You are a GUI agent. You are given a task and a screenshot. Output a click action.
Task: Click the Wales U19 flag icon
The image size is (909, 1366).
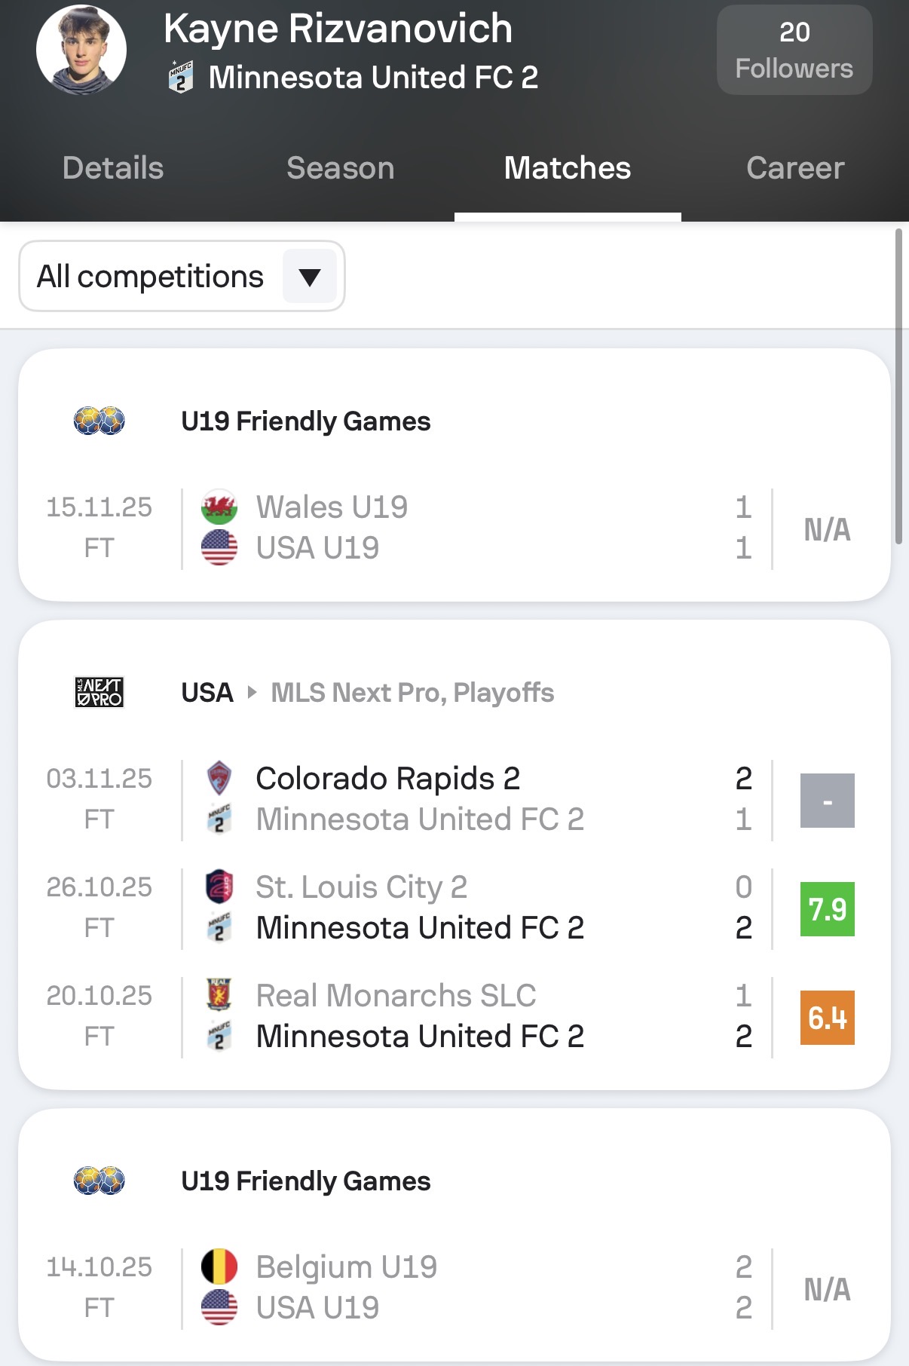tap(219, 507)
